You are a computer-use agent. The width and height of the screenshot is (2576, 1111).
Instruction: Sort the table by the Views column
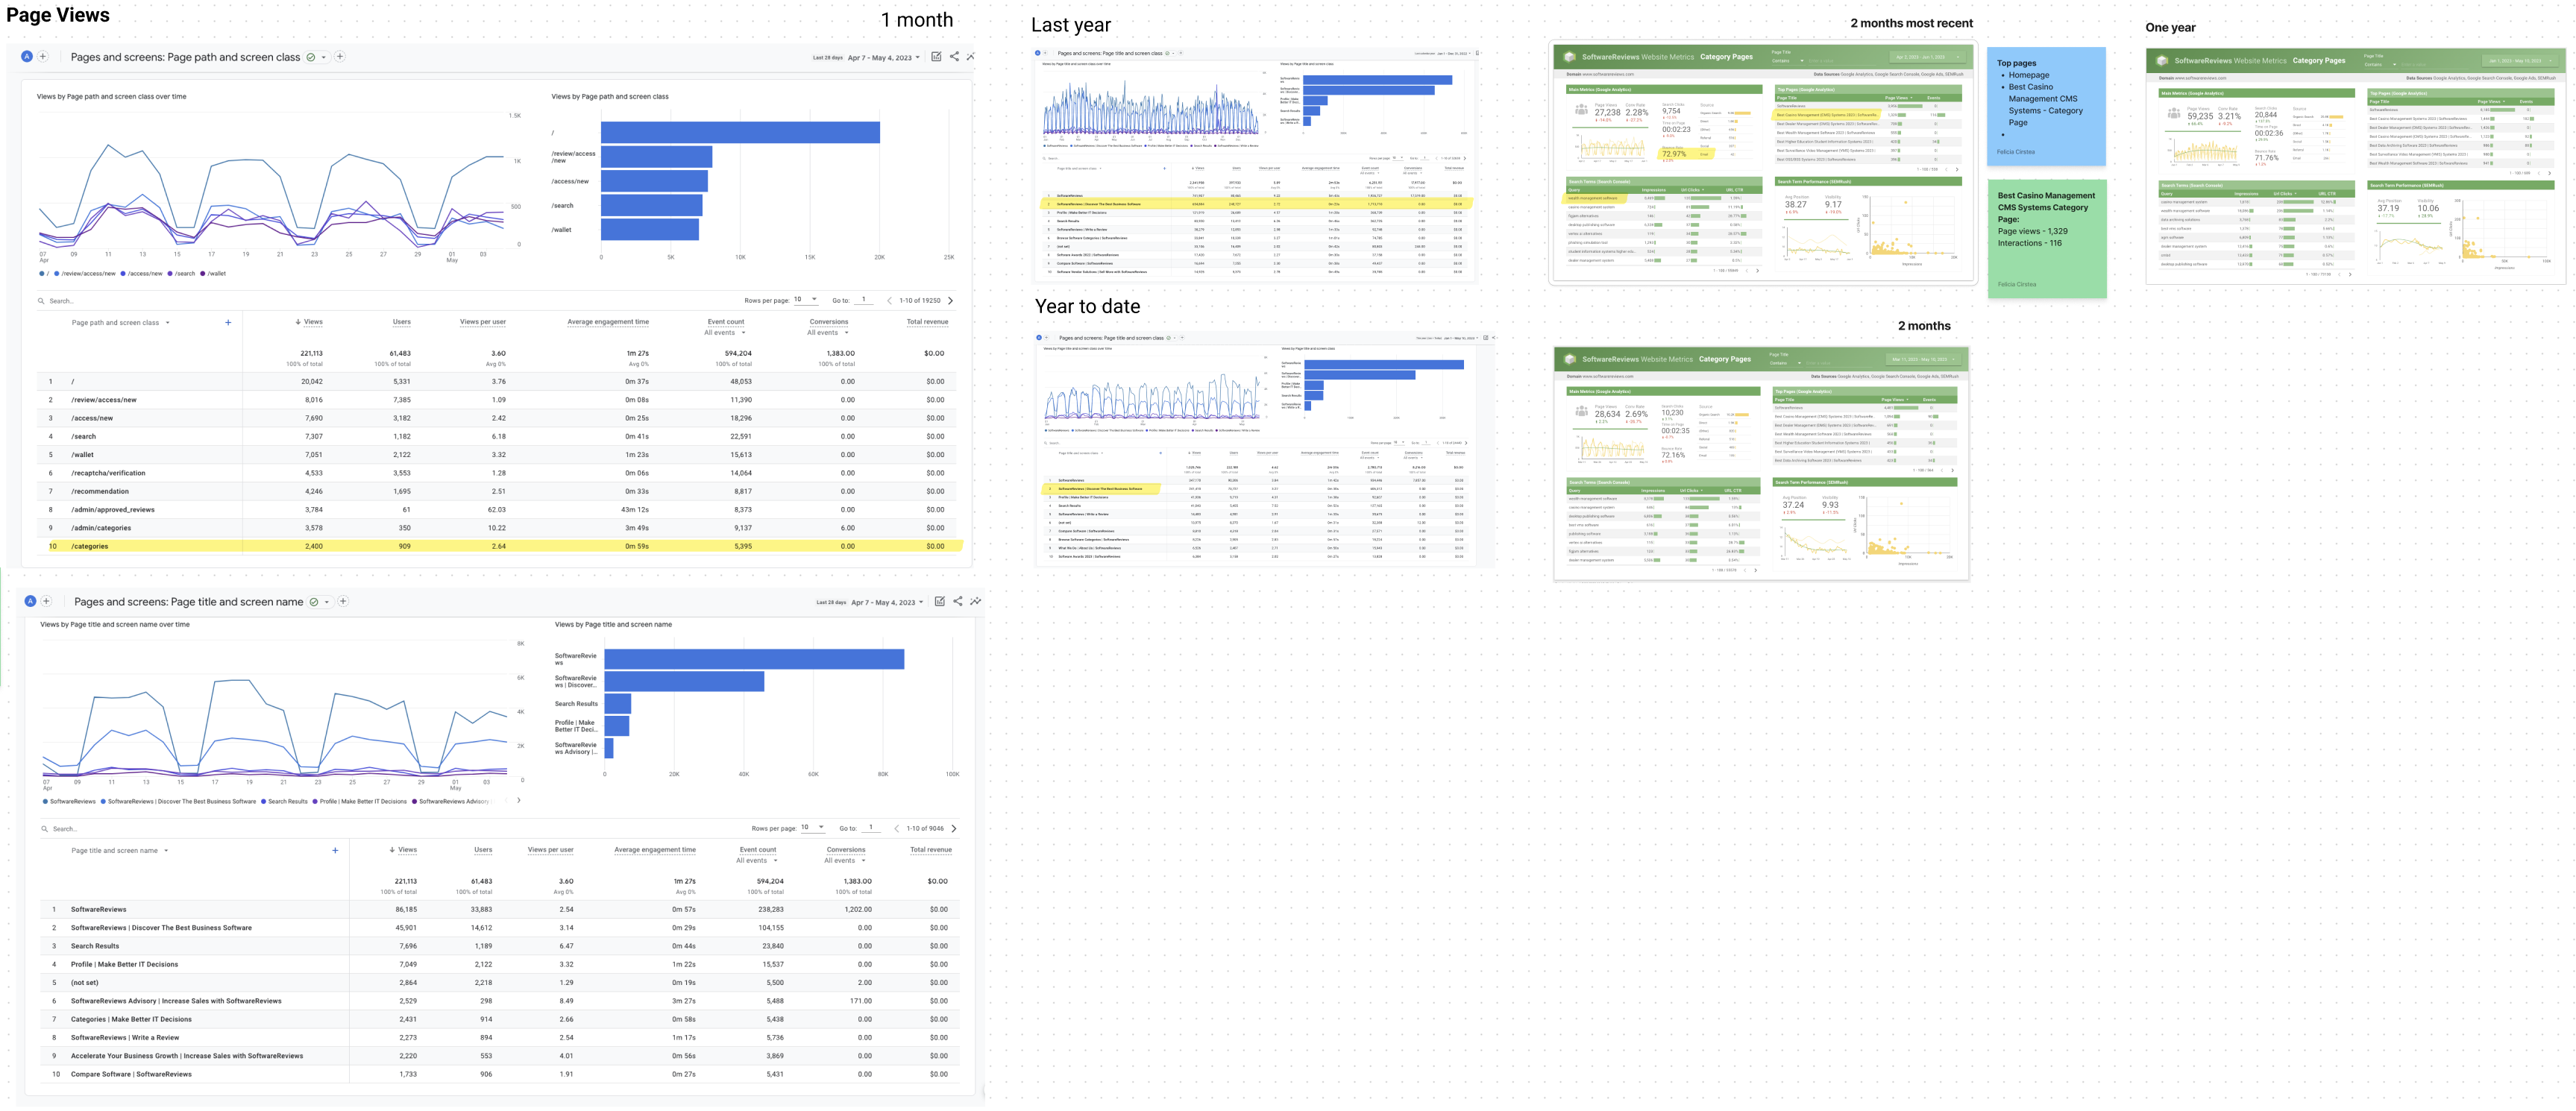[x=310, y=321]
